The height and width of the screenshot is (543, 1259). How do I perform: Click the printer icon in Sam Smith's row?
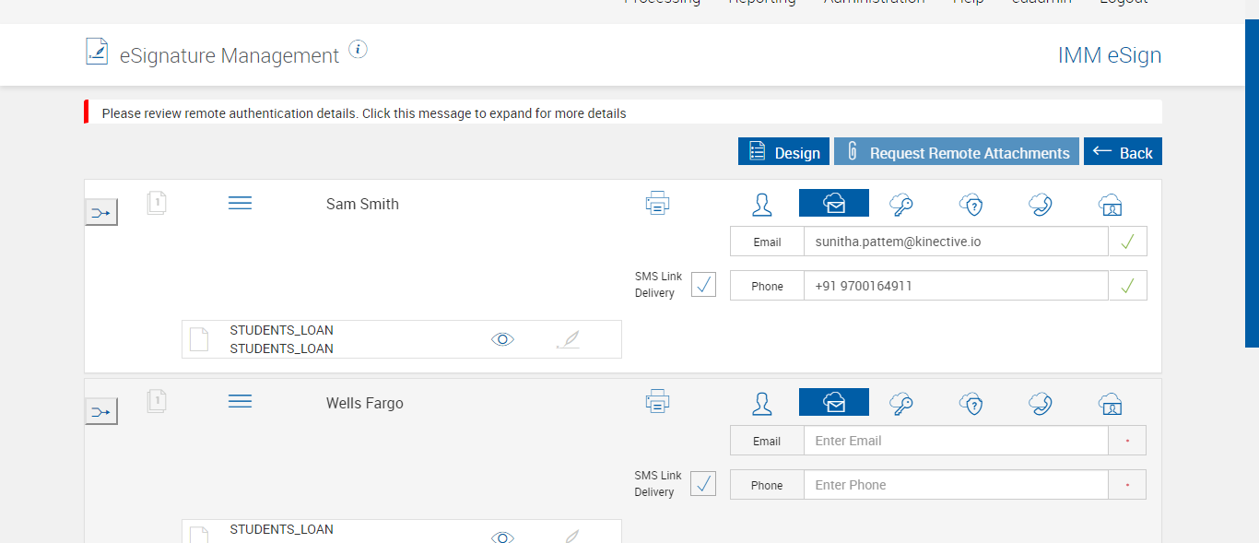point(657,203)
